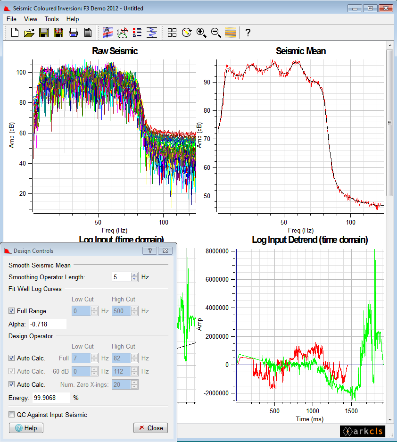Image resolution: width=397 pixels, height=442 pixels.
Task: Refresh the charts view
Action: point(187,33)
